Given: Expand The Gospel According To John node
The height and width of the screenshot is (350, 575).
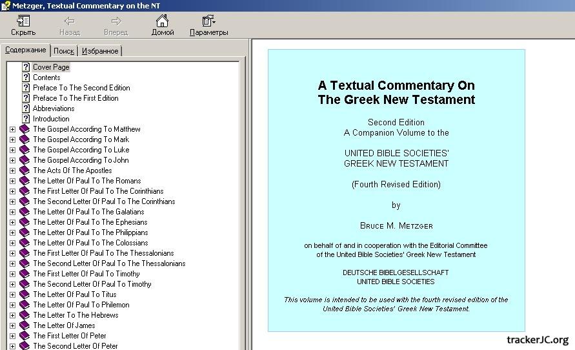Looking at the screenshot, I should pyautogui.click(x=12, y=160).
